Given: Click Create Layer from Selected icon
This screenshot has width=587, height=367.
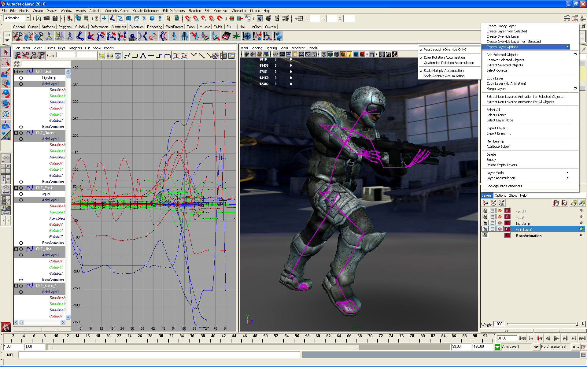Looking at the screenshot, I should pyautogui.click(x=582, y=203).
